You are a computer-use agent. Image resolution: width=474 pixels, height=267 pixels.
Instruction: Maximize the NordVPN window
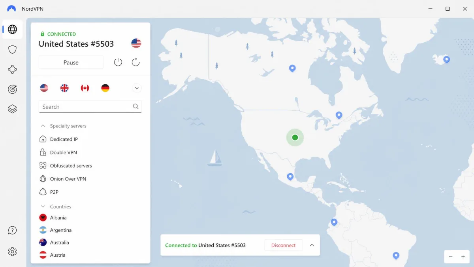pos(448,9)
